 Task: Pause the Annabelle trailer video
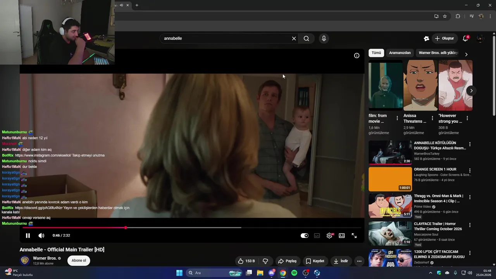[28, 236]
